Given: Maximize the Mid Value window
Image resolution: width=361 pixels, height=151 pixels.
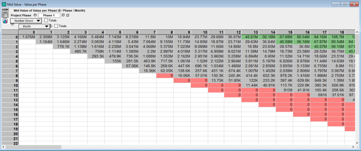Looking at the screenshot, I should [x=345, y=4].
